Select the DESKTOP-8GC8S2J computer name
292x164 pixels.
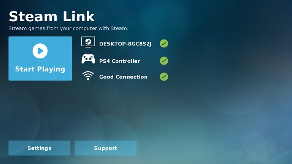pos(125,44)
